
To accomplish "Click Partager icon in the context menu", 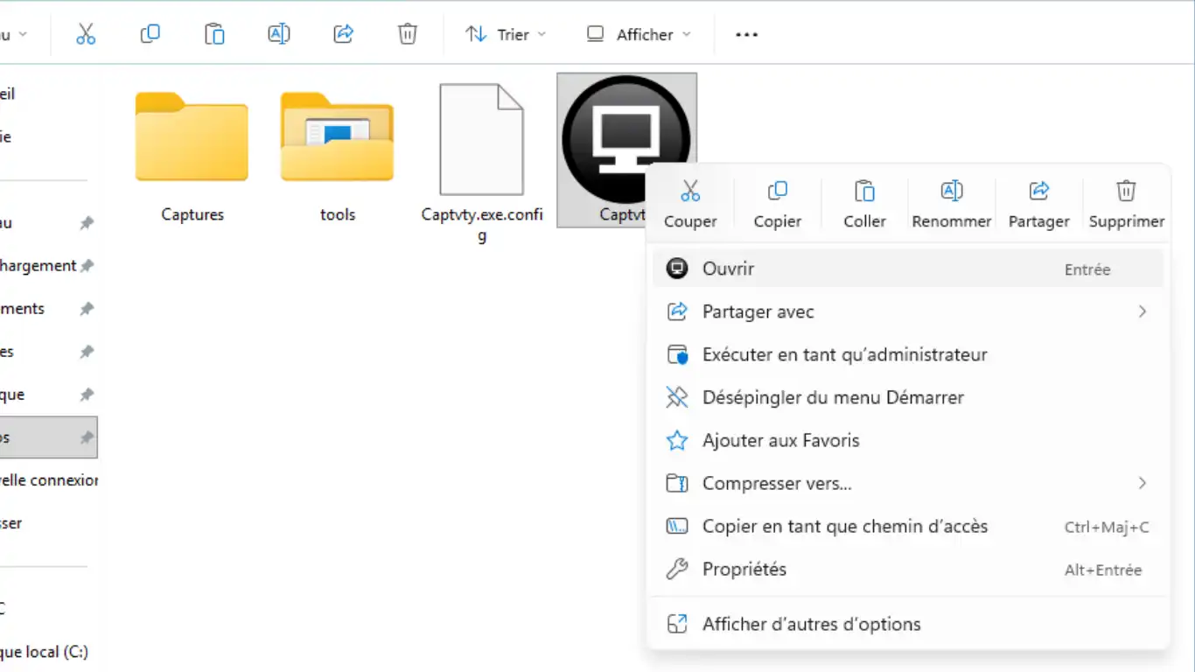I will tap(1038, 191).
